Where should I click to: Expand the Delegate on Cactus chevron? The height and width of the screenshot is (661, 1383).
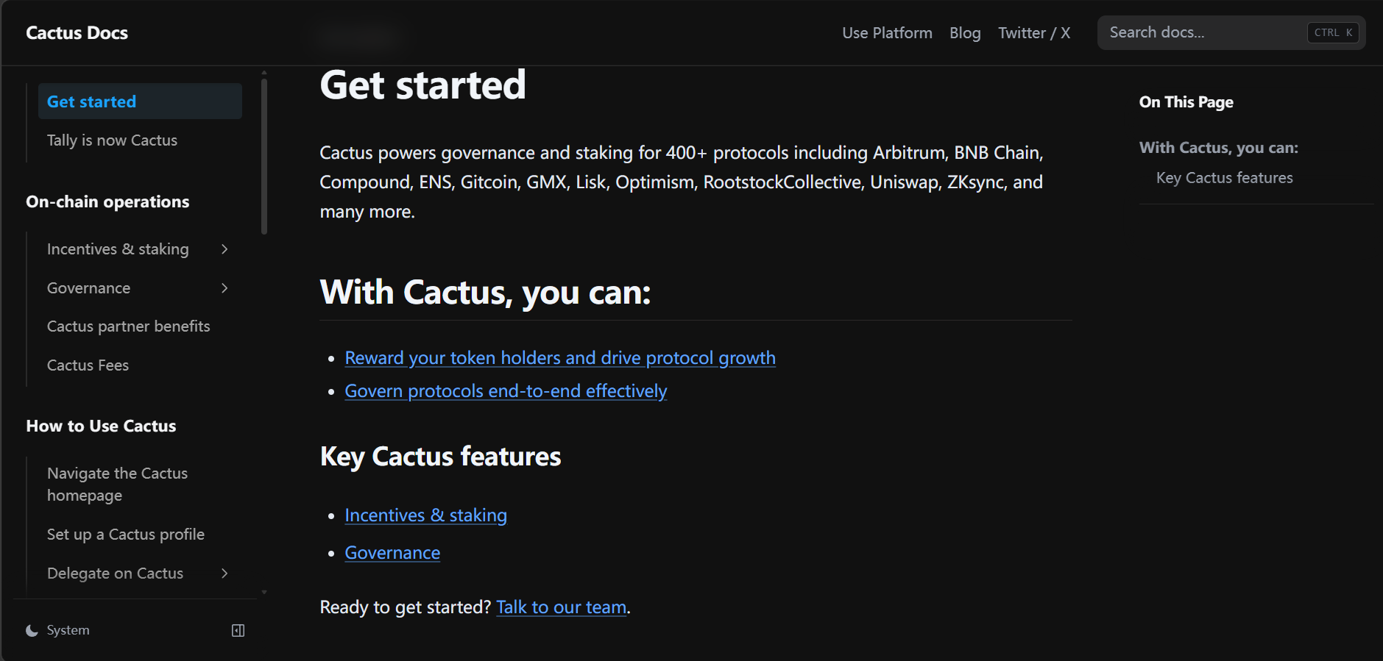click(x=224, y=574)
